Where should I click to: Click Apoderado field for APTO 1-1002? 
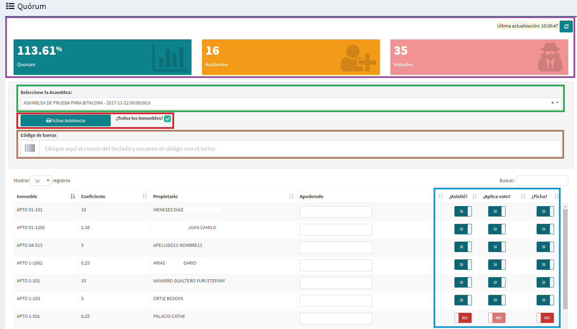336,265
